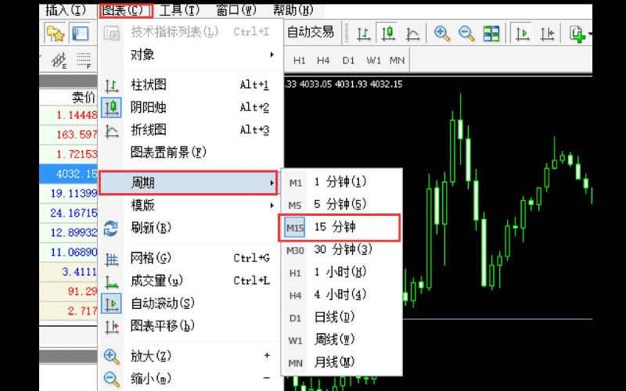This screenshot has height=391, width=626.
Task: Expand the 对象 submenu
Action: pos(190,54)
